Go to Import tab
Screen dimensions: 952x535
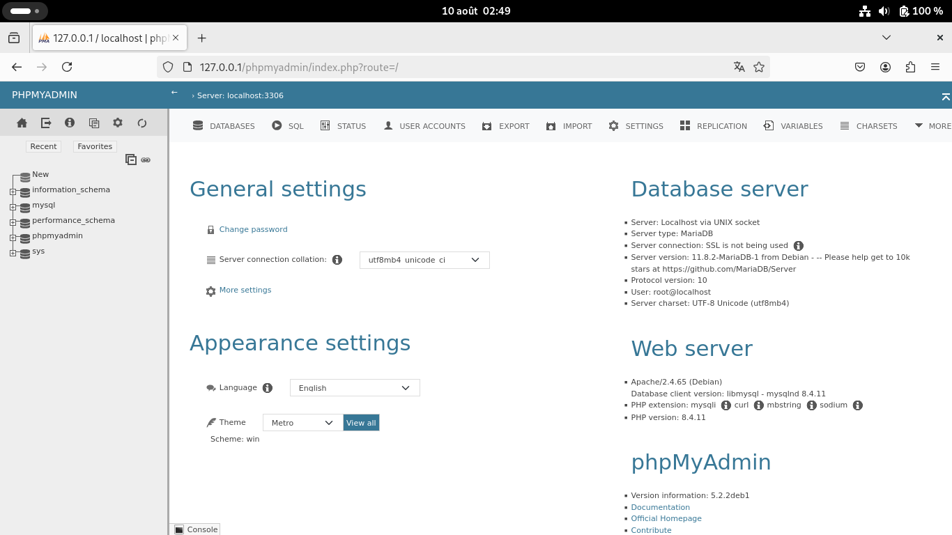click(x=569, y=126)
